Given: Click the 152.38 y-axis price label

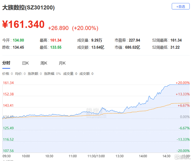Looking at the screenshot, I should 8,94.
